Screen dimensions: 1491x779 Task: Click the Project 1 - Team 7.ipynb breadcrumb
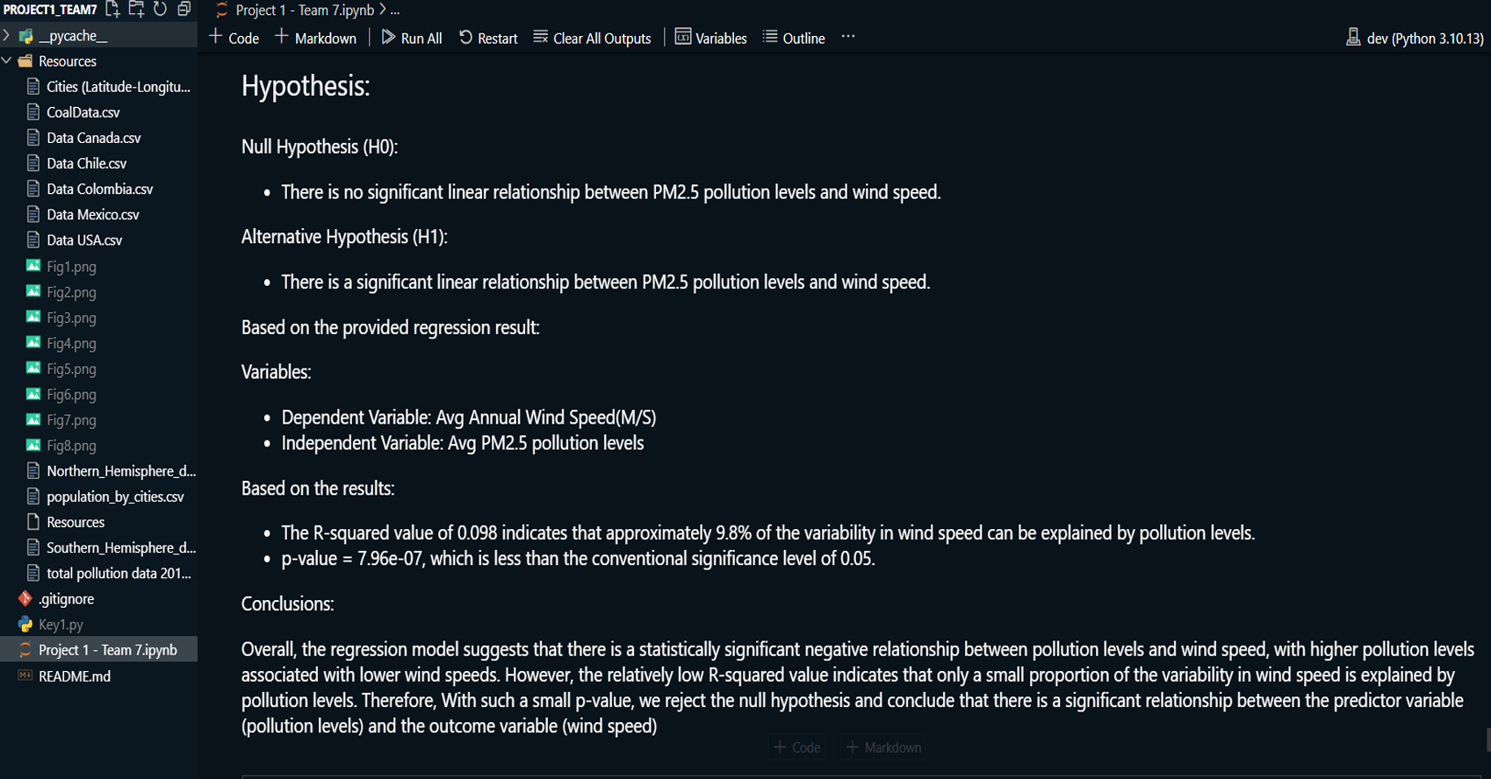click(x=304, y=11)
